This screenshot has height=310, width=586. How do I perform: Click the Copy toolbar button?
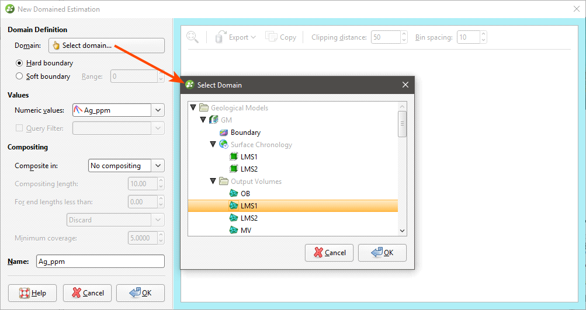(x=280, y=37)
